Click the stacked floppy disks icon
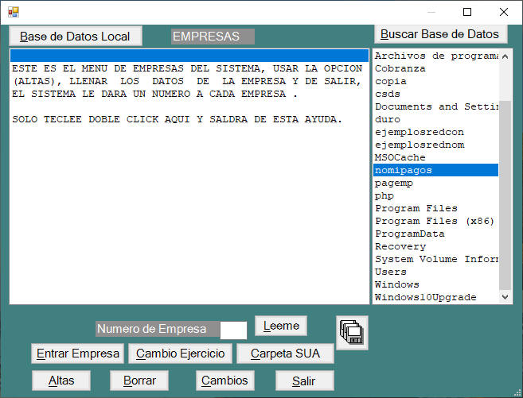 click(352, 332)
